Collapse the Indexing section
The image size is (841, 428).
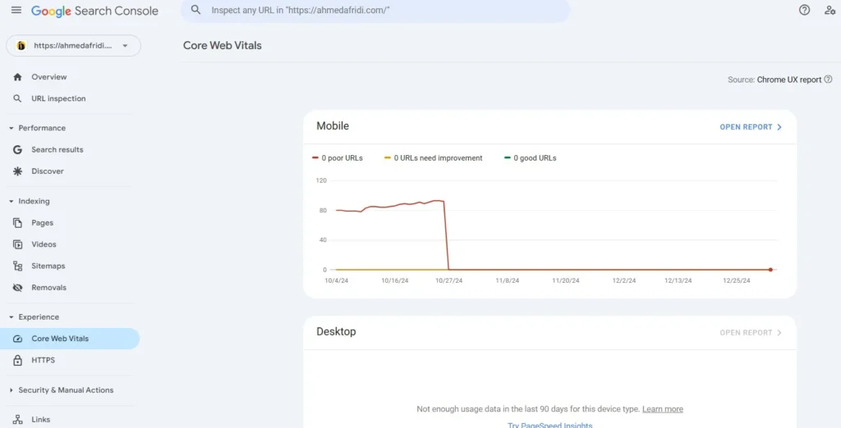pos(11,202)
